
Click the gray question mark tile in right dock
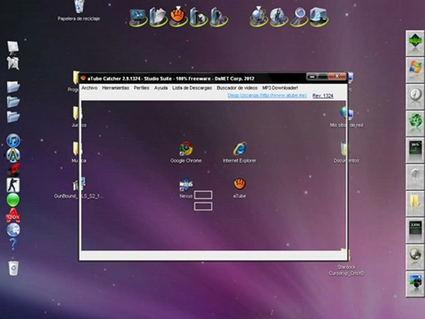click(x=415, y=177)
